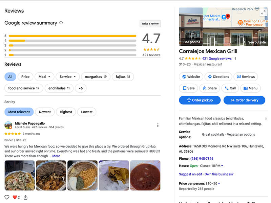Sort reviews by Newest

[45, 112]
